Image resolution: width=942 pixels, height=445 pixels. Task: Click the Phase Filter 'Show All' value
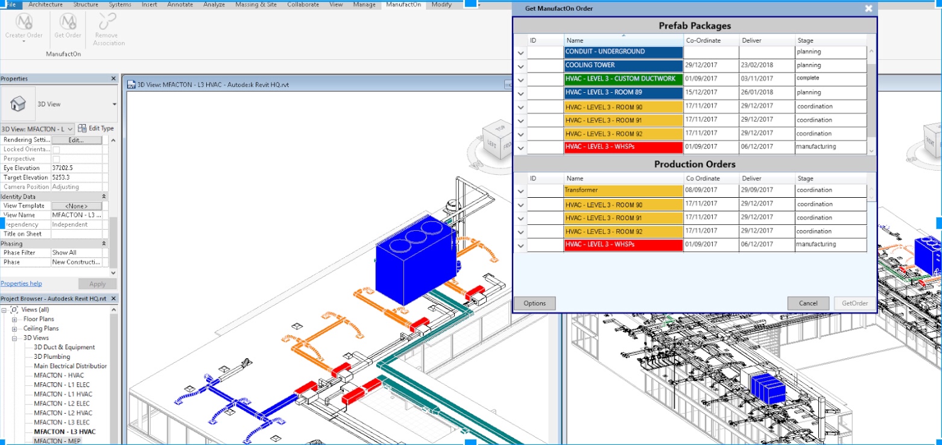pos(76,253)
